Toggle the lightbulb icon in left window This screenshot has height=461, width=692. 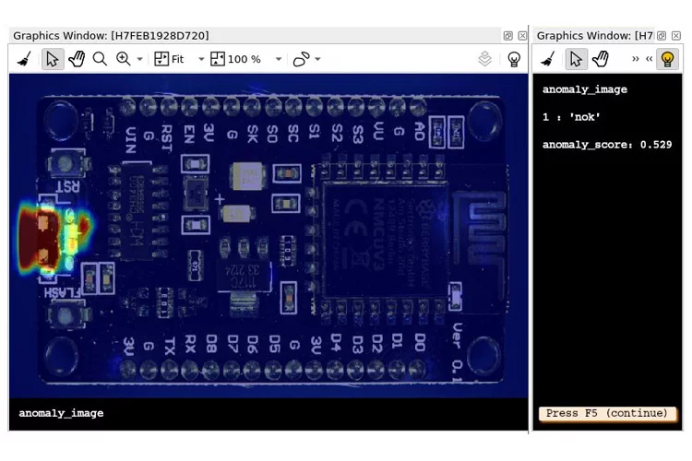tap(514, 59)
